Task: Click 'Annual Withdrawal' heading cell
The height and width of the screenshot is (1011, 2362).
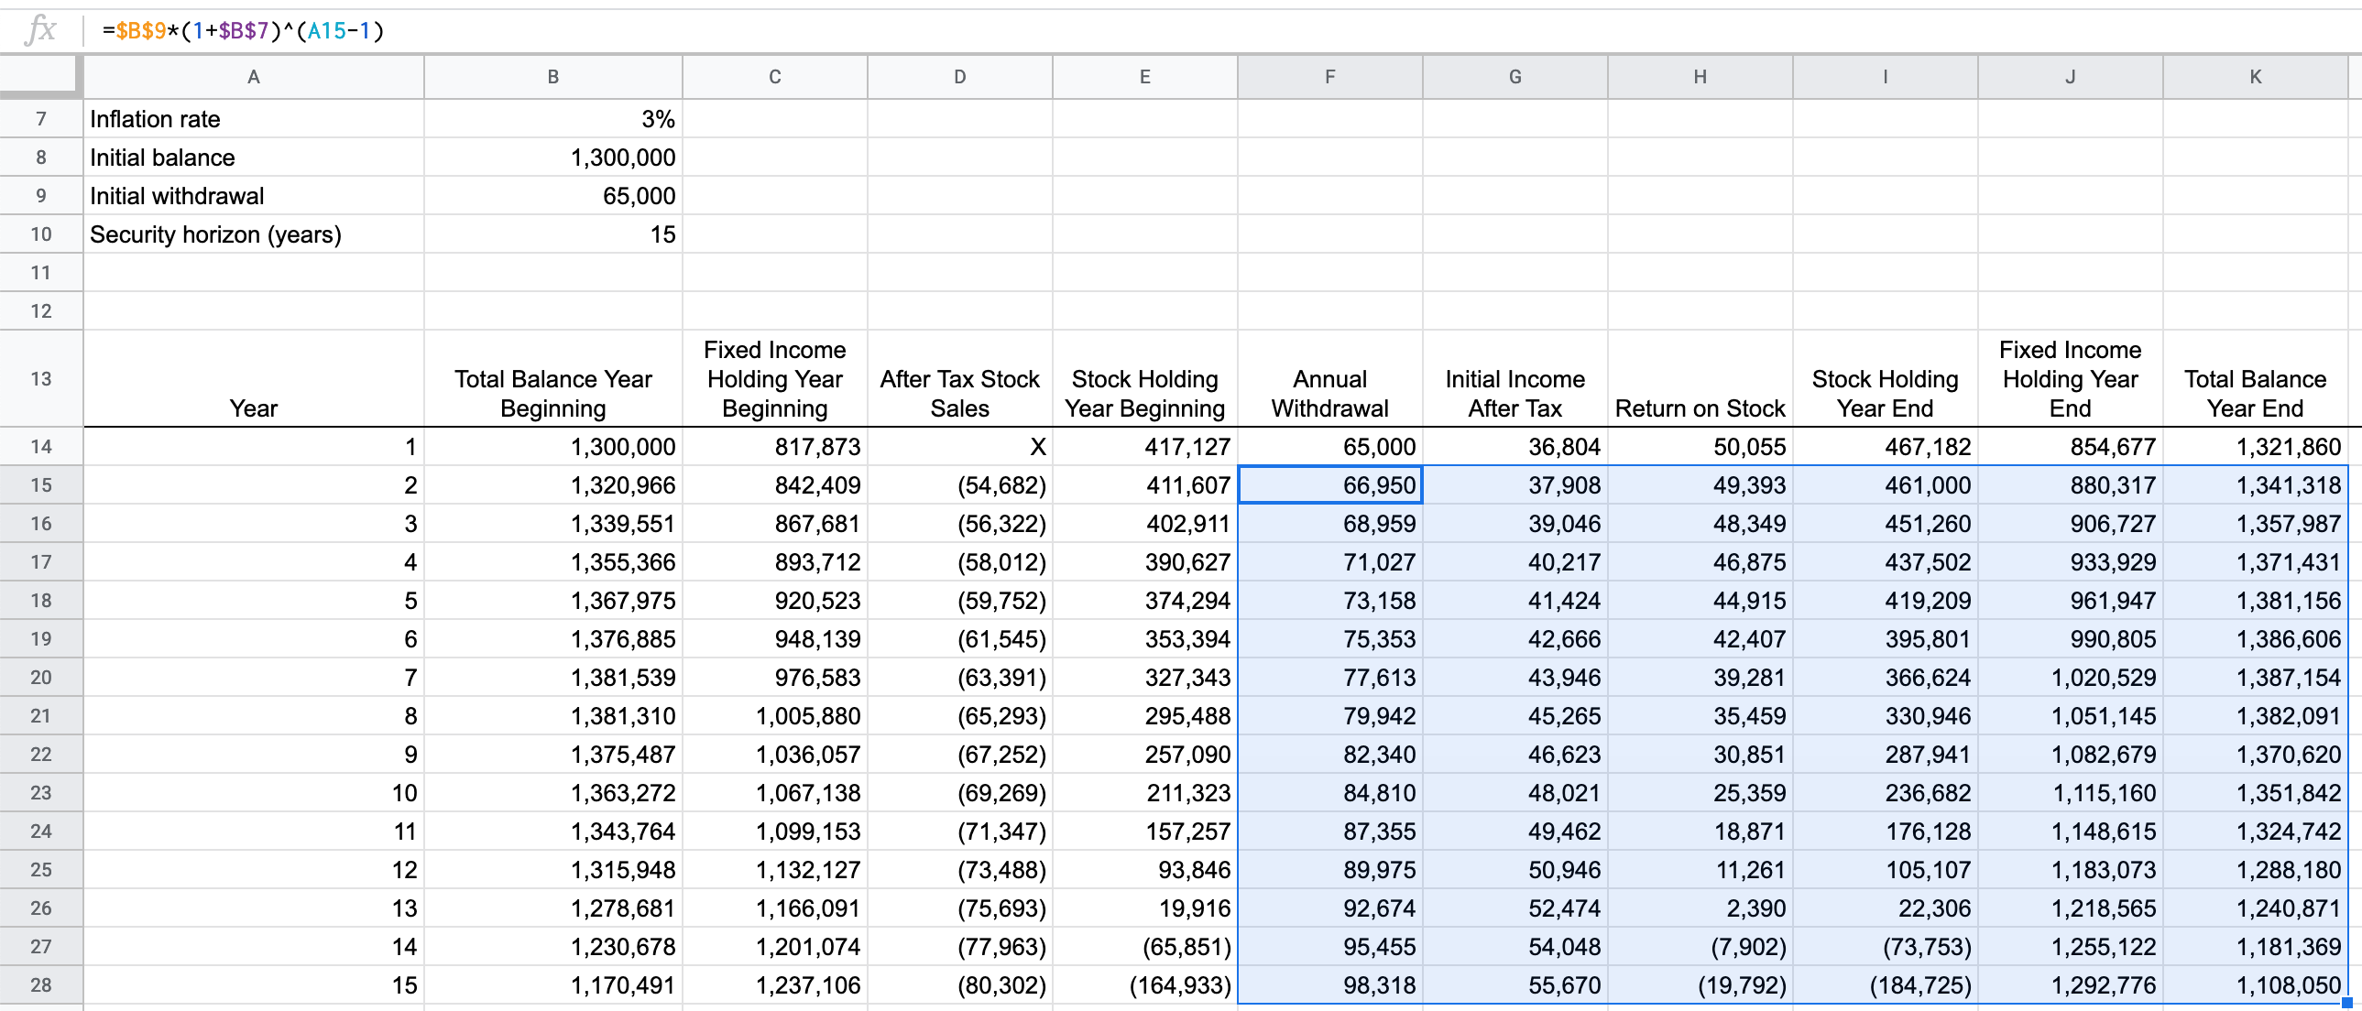Action: (x=1330, y=378)
